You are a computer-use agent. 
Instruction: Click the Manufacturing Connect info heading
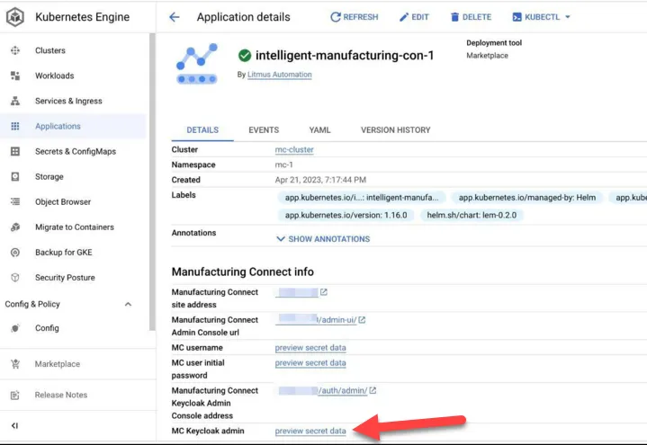click(243, 271)
